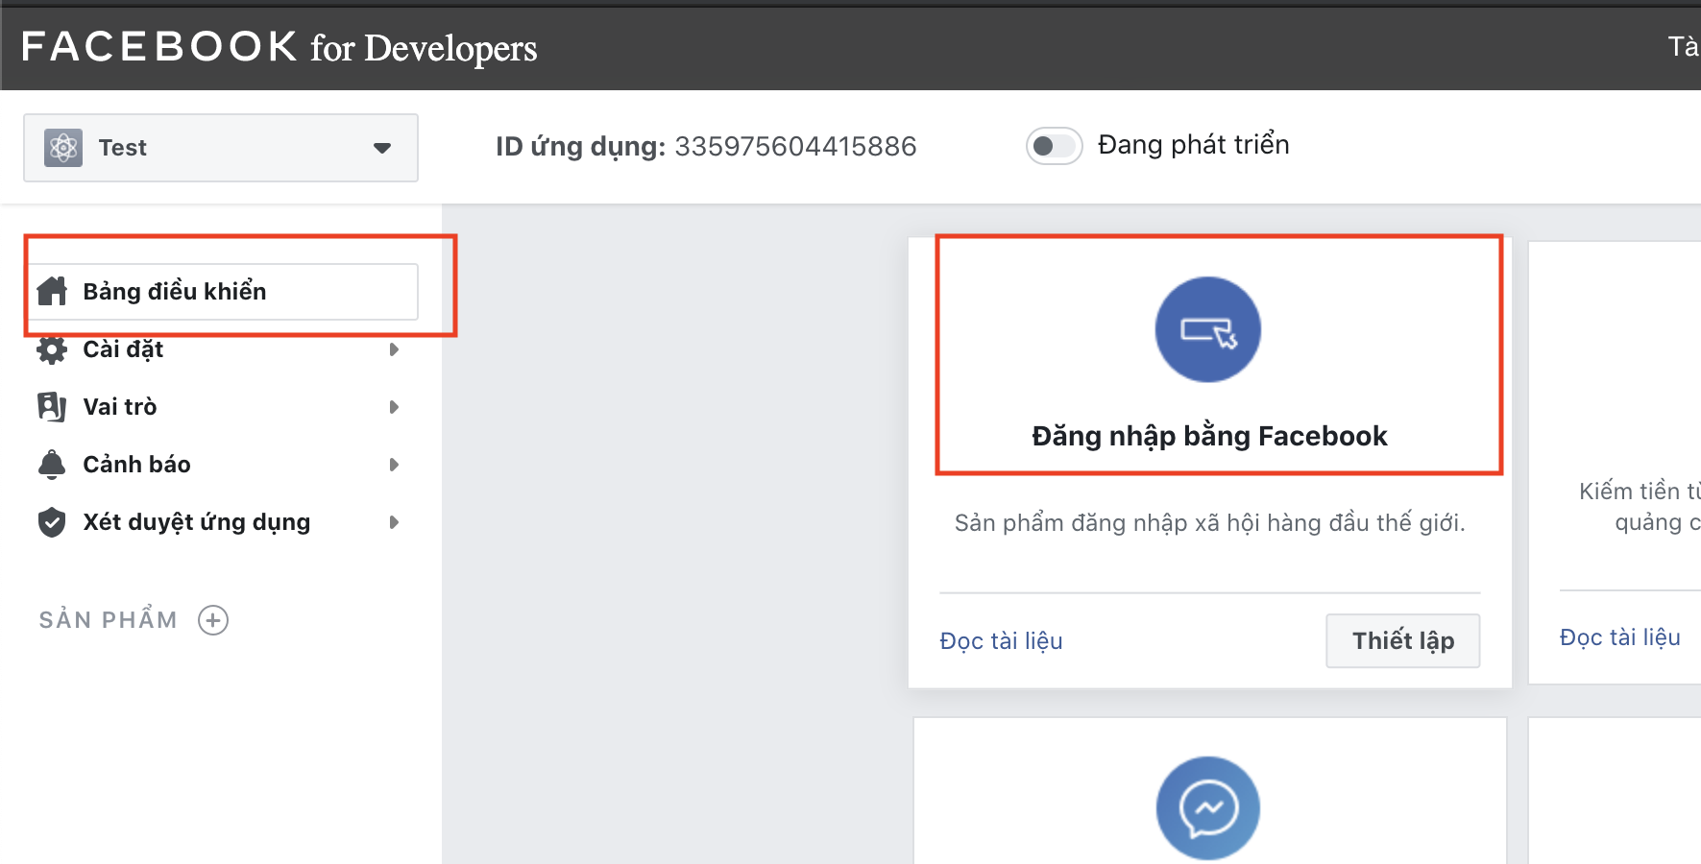Expand the Vai trò submenu arrow
The width and height of the screenshot is (1701, 864).
click(x=394, y=407)
